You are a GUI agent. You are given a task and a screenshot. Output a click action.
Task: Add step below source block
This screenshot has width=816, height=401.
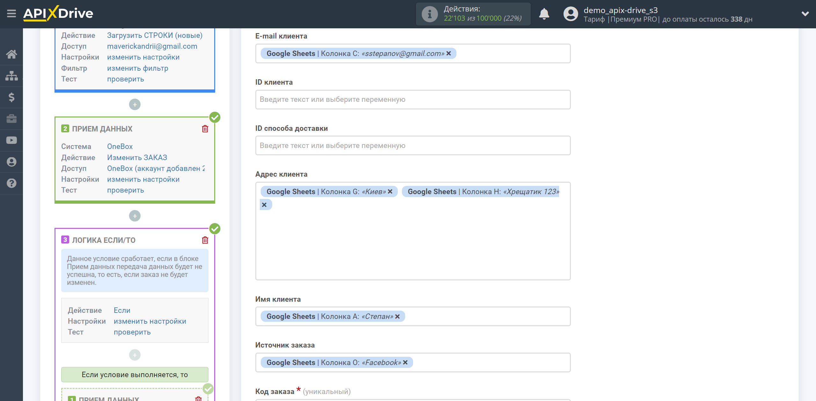click(135, 104)
